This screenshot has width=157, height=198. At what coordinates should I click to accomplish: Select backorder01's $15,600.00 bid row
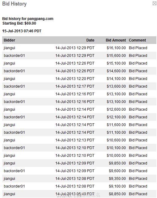coord(79,56)
